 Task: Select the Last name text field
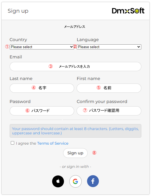(42, 88)
